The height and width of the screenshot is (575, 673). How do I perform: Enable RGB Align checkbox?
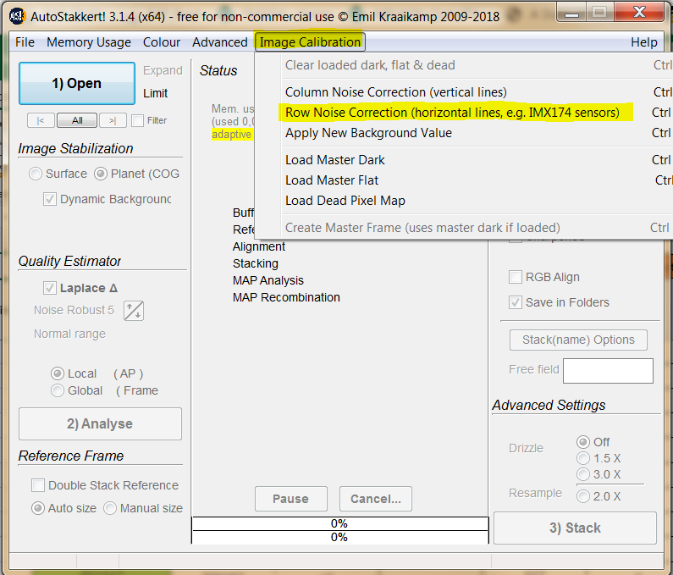[x=515, y=277]
